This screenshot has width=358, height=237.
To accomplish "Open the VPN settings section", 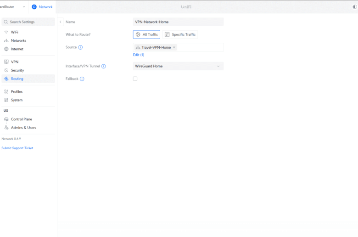I will coord(28,62).
